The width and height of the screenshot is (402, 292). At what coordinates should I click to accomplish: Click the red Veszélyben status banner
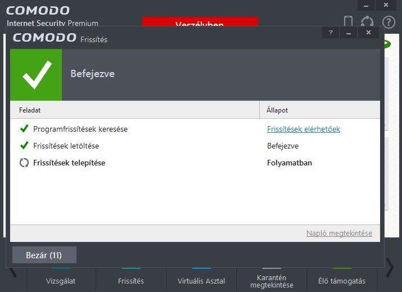pos(200,21)
